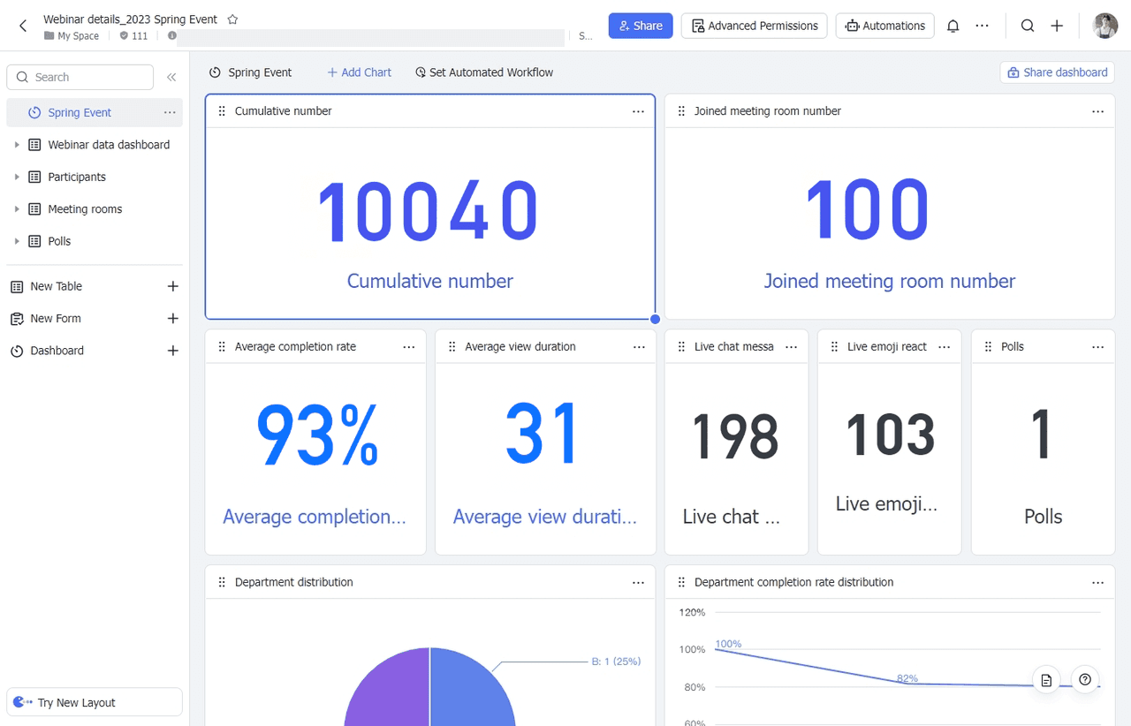1131x726 pixels.
Task: Click Add Chart
Action: click(359, 72)
